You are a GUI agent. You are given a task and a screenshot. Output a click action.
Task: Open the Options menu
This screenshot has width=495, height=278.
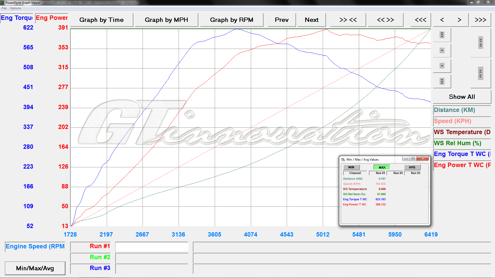click(x=15, y=8)
